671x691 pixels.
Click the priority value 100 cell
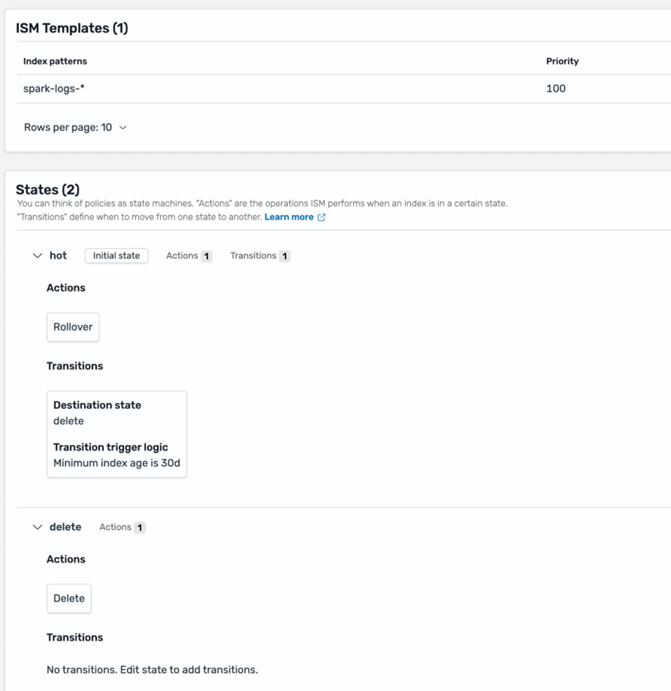(x=556, y=88)
